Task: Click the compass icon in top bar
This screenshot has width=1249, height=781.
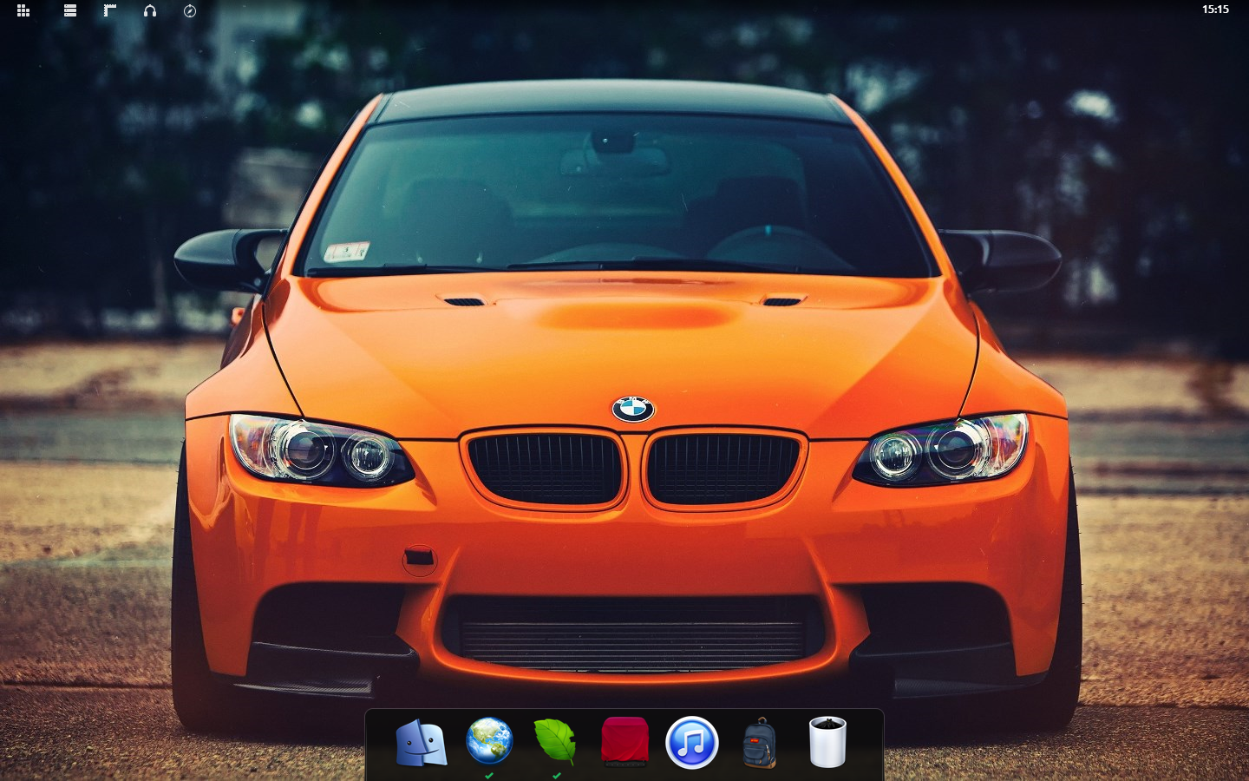Action: (190, 10)
